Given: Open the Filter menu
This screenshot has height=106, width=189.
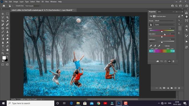Looking at the screenshot, I should click(x=38, y=2).
